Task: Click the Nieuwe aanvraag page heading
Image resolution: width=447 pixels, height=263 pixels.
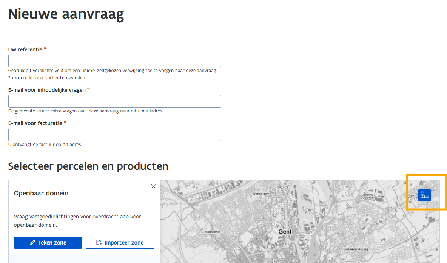Action: [x=66, y=14]
